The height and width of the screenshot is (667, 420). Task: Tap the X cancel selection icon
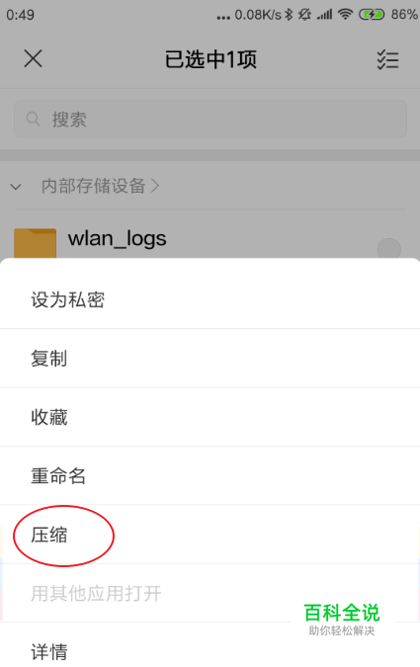point(33,58)
